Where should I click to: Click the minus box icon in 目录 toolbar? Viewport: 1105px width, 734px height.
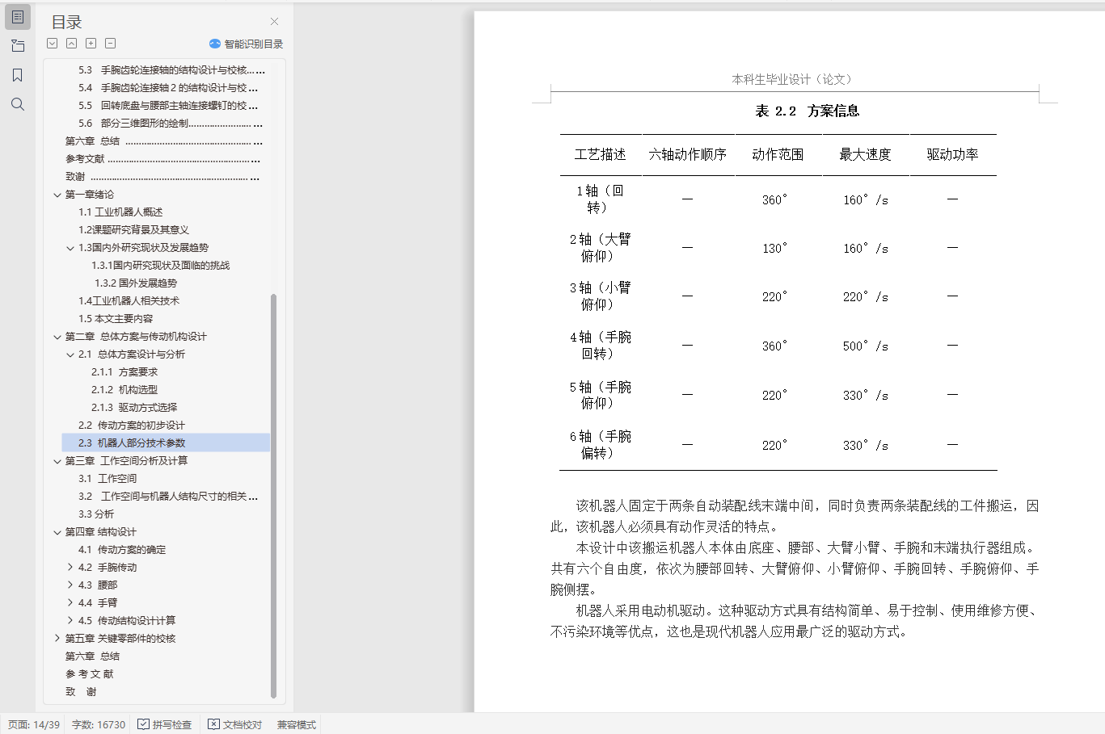pos(111,44)
